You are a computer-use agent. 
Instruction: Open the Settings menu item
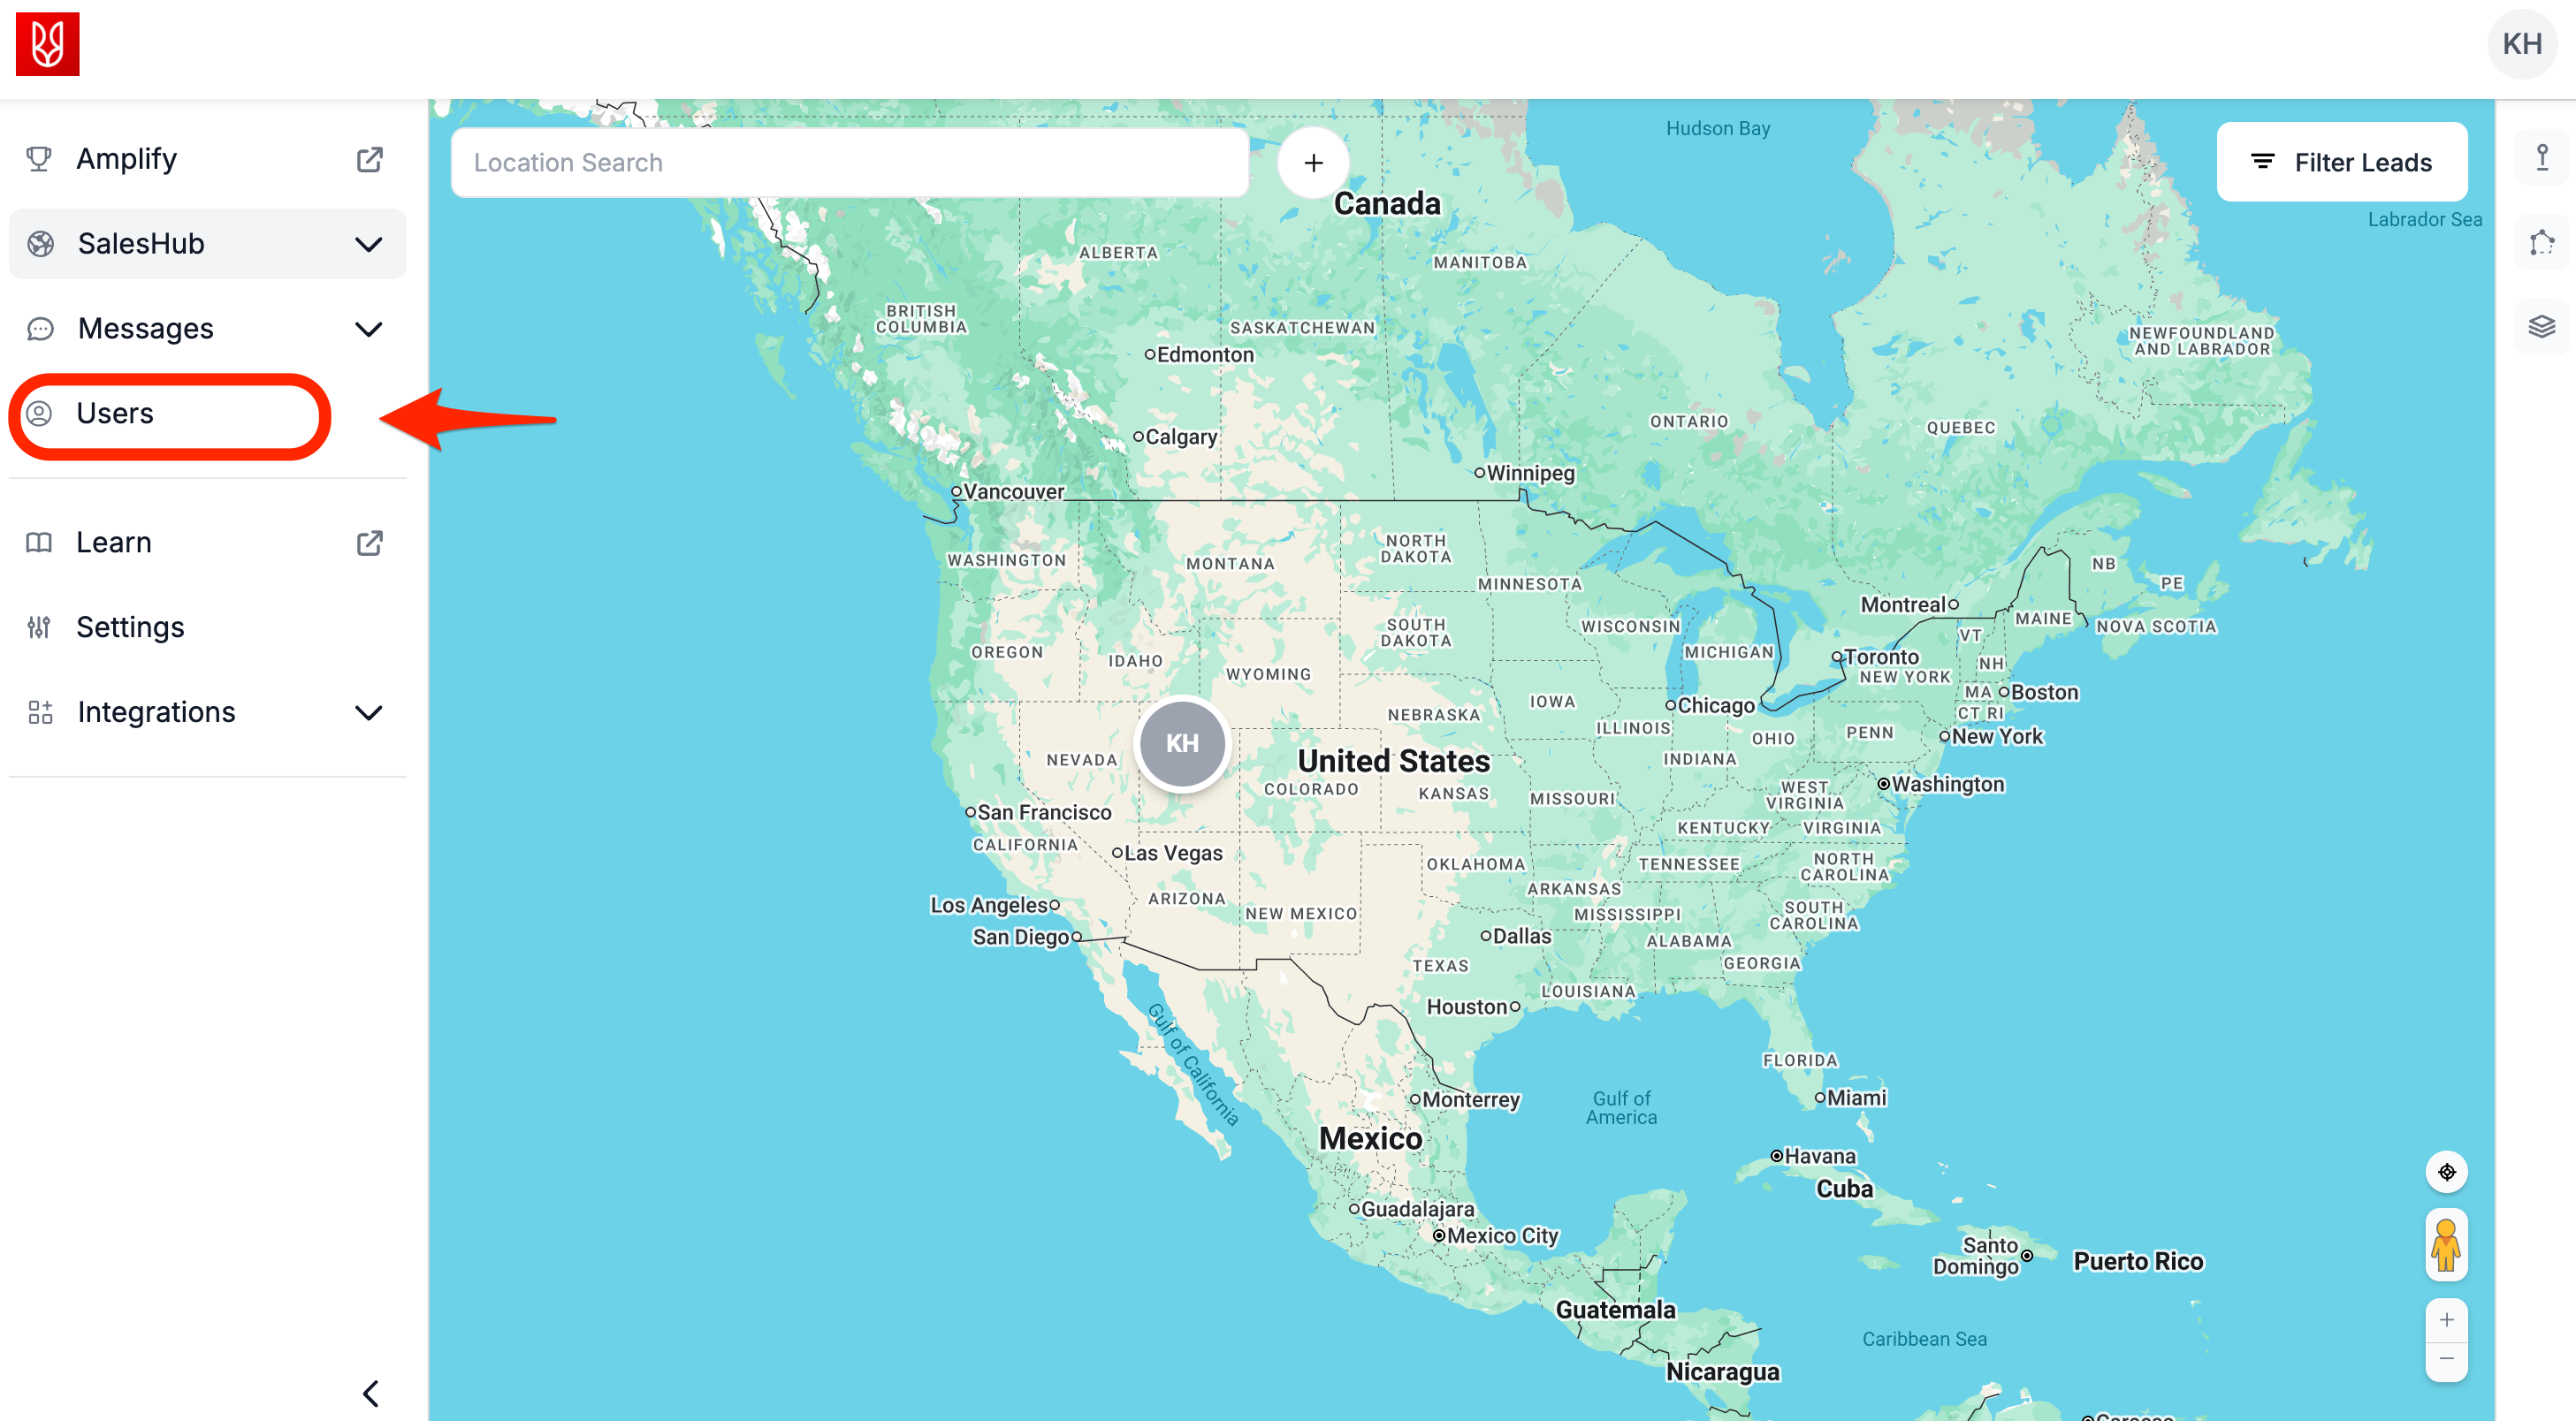(x=130, y=627)
